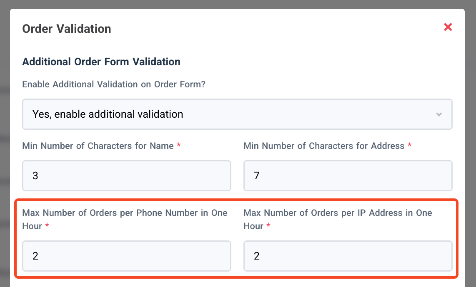Select the value 3 in the Name field
Screen dimensions: 476x287
[x=35, y=176]
